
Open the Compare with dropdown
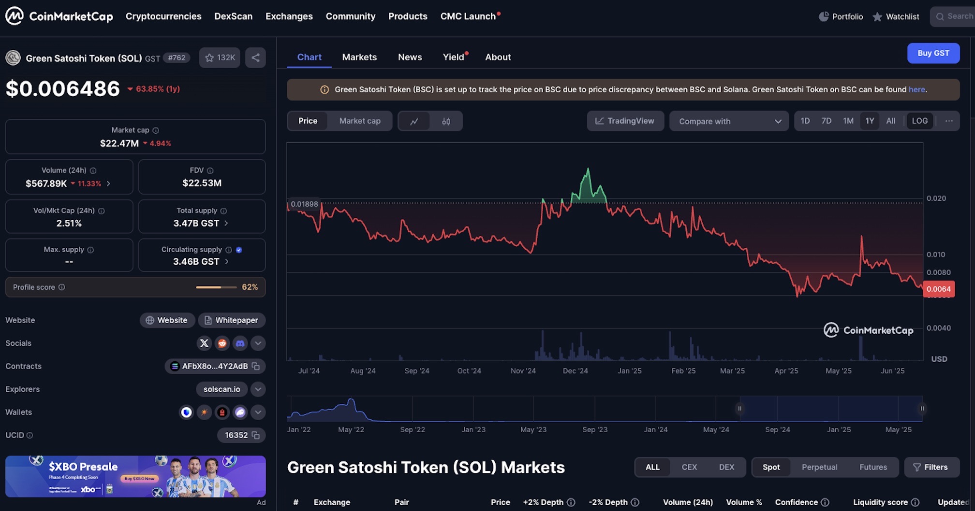tap(729, 121)
